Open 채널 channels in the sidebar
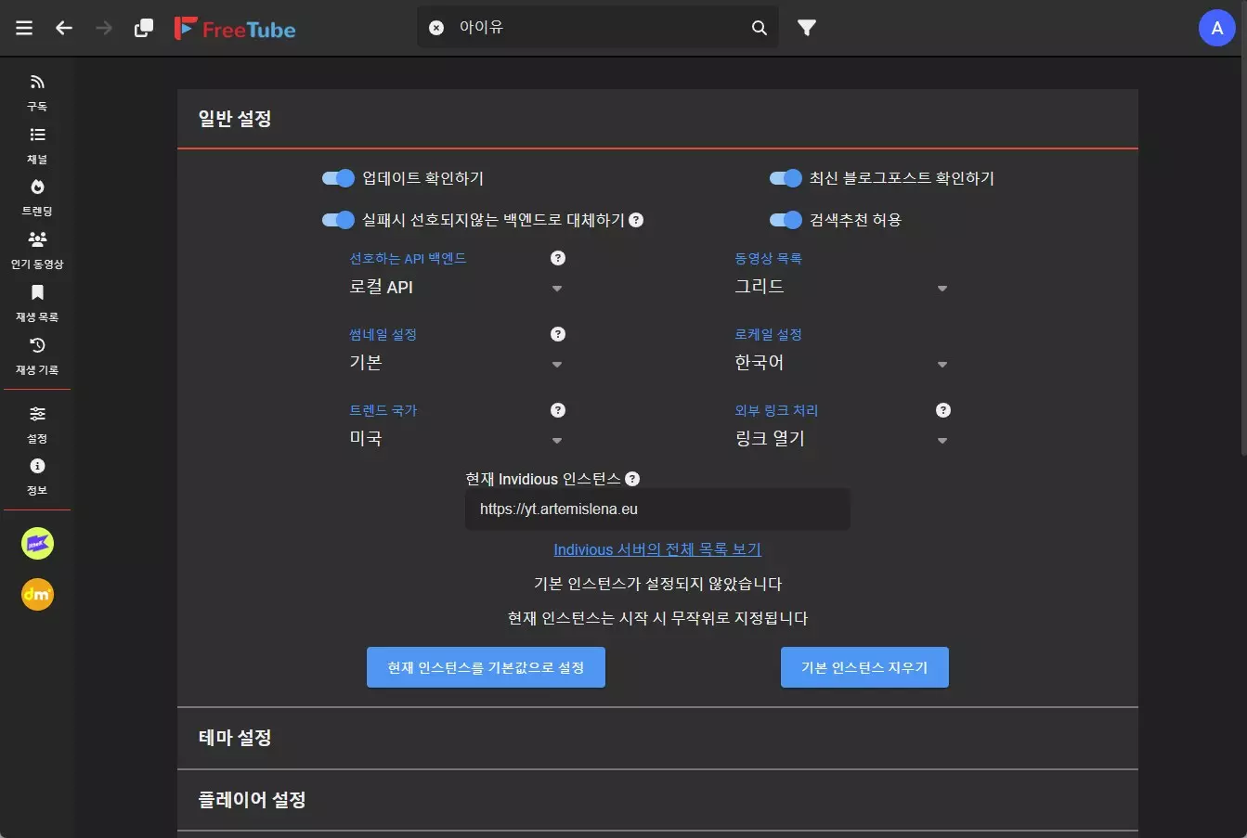This screenshot has width=1247, height=838. 37,146
